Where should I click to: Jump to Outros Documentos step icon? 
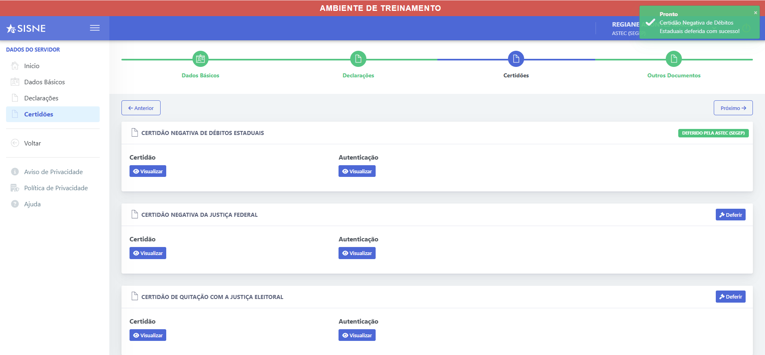click(x=674, y=59)
